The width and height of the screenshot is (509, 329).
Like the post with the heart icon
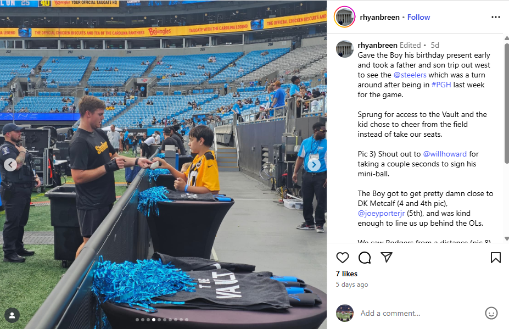tap(342, 258)
